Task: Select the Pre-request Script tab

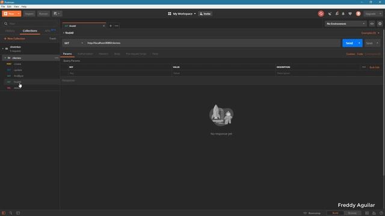Action: [x=136, y=54]
